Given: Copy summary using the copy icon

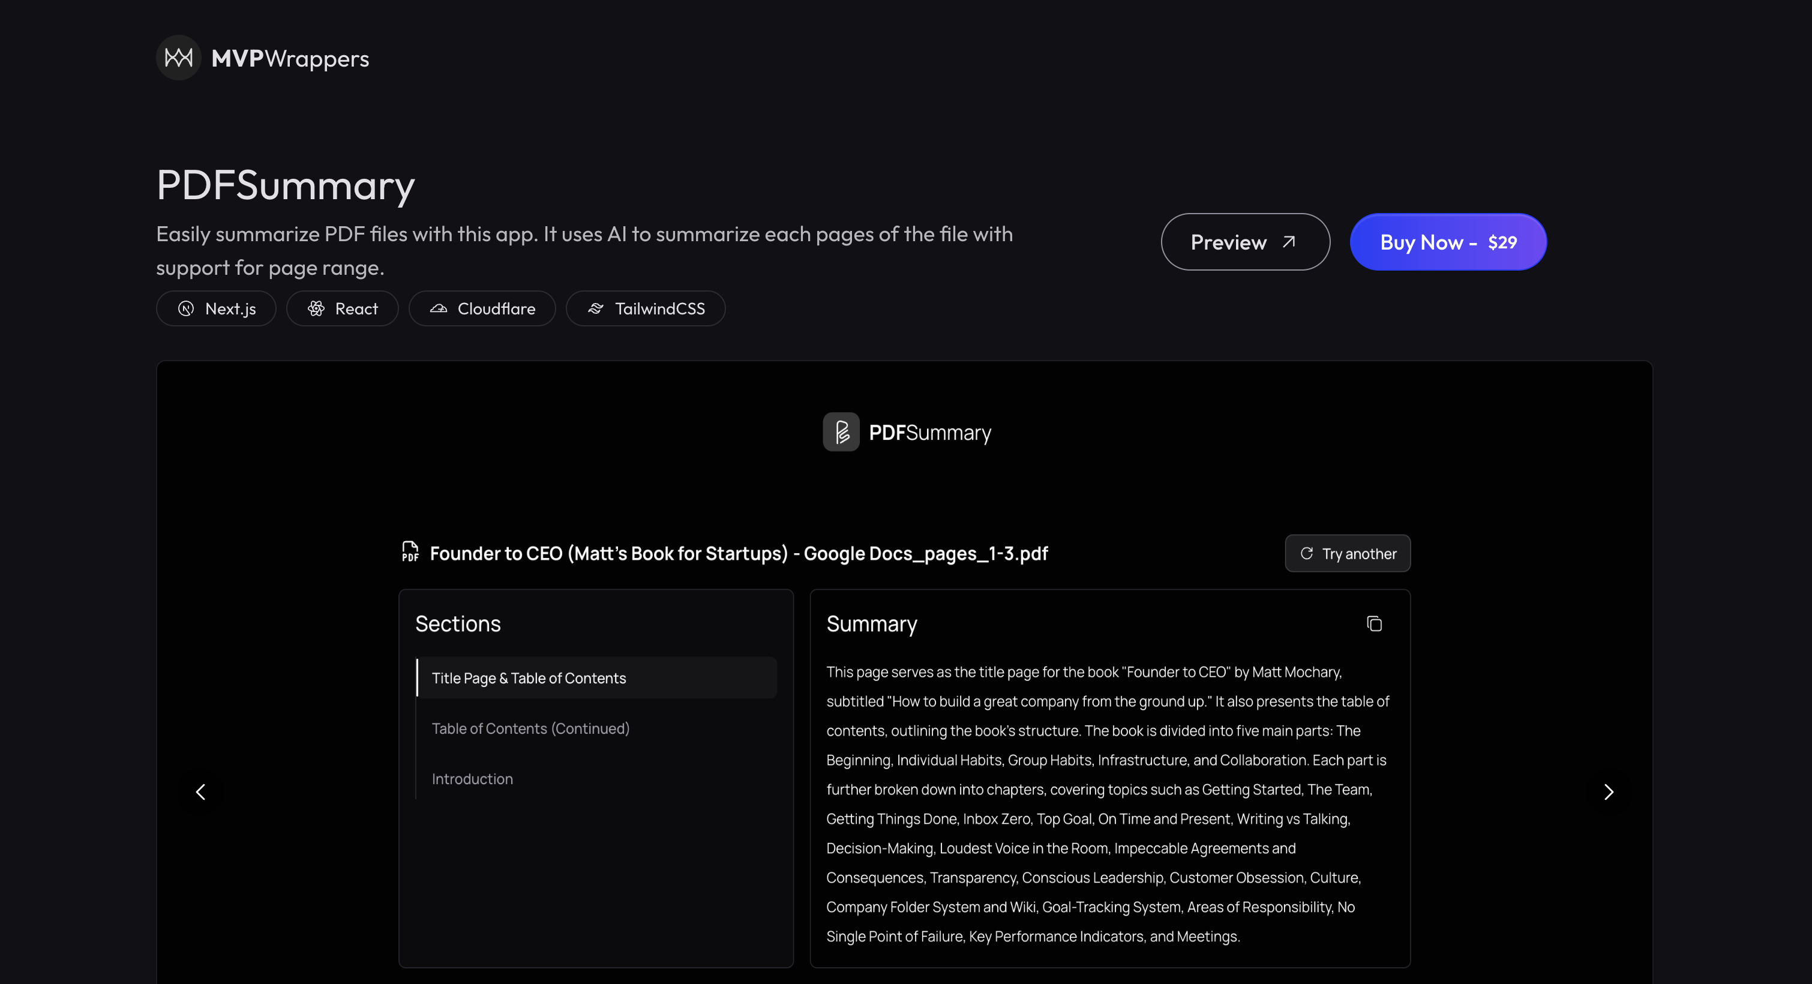Looking at the screenshot, I should pos(1374,624).
